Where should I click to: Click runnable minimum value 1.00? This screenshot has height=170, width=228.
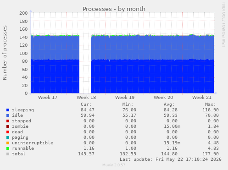pos(131,148)
